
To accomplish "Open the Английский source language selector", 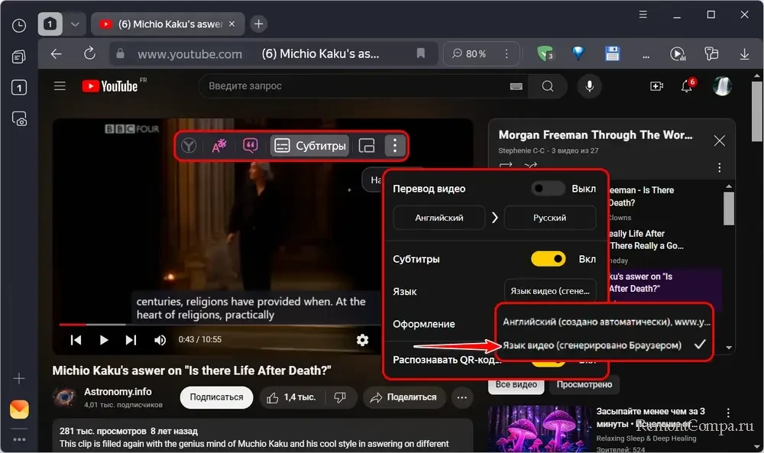I will click(x=439, y=218).
